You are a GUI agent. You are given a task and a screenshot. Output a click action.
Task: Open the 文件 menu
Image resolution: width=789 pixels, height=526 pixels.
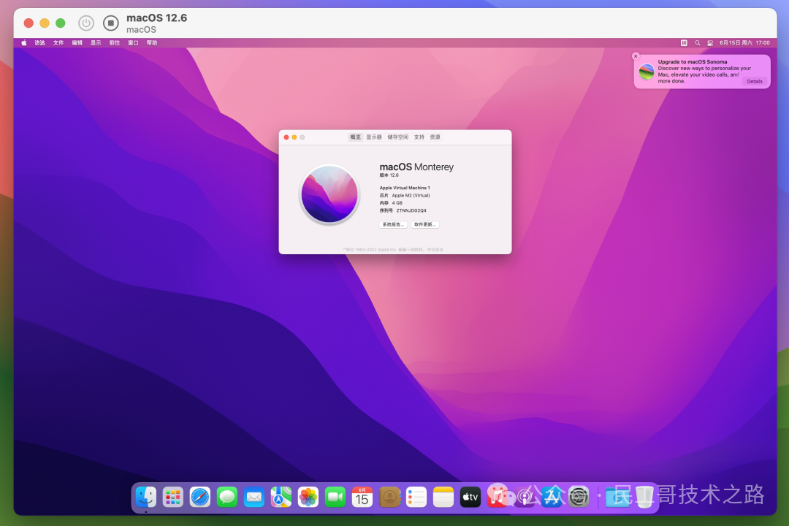click(58, 43)
